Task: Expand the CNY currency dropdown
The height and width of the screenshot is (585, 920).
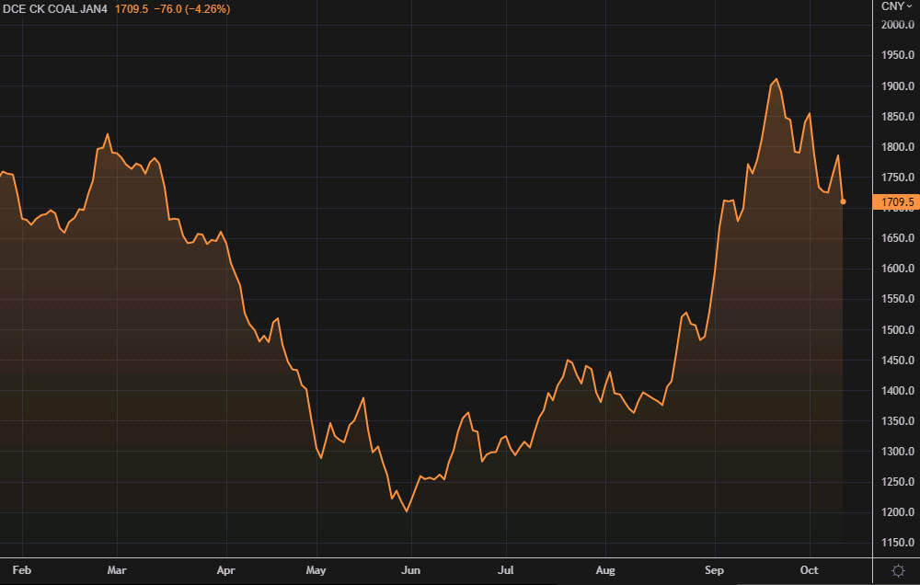Action: click(x=897, y=6)
